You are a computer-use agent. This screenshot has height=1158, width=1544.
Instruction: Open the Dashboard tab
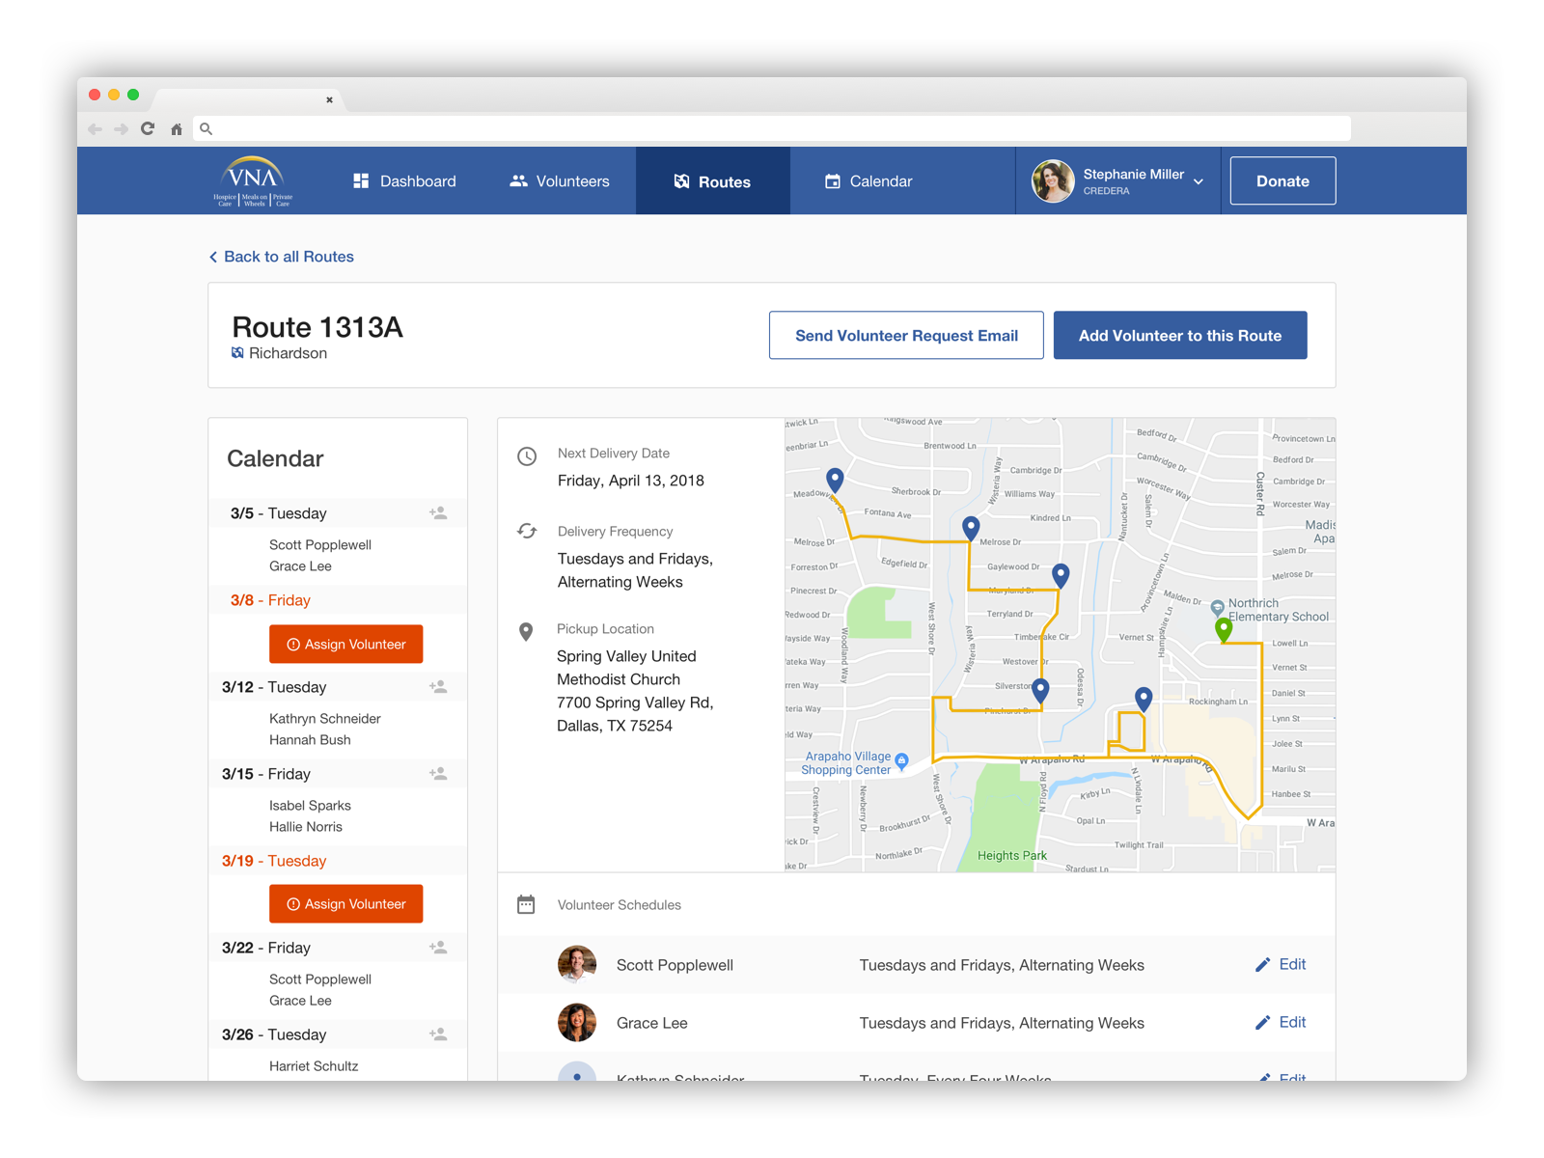[404, 181]
